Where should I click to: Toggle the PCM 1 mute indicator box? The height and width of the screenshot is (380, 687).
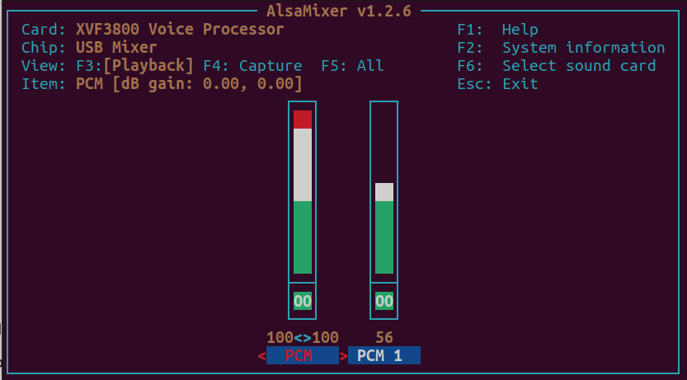point(384,301)
